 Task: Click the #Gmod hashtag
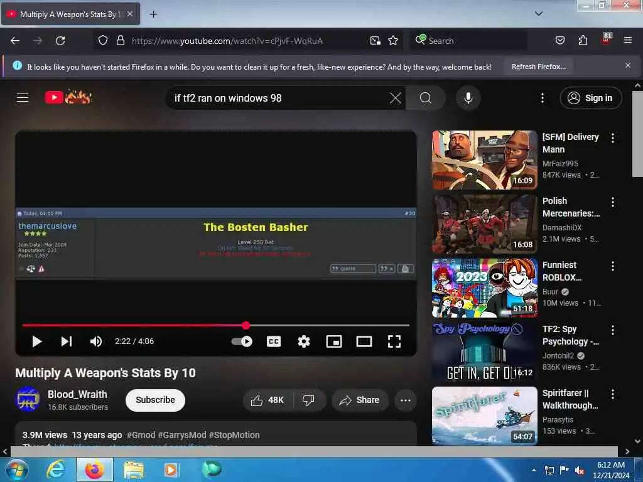click(141, 435)
